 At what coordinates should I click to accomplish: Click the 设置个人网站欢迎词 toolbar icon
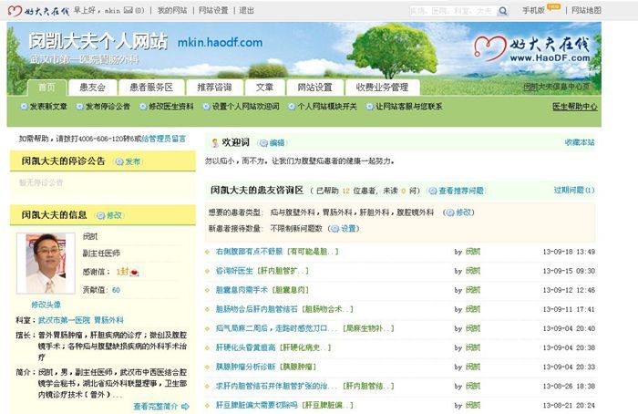[206, 107]
